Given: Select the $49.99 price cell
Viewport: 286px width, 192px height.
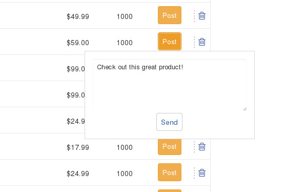Looking at the screenshot, I should tap(78, 16).
